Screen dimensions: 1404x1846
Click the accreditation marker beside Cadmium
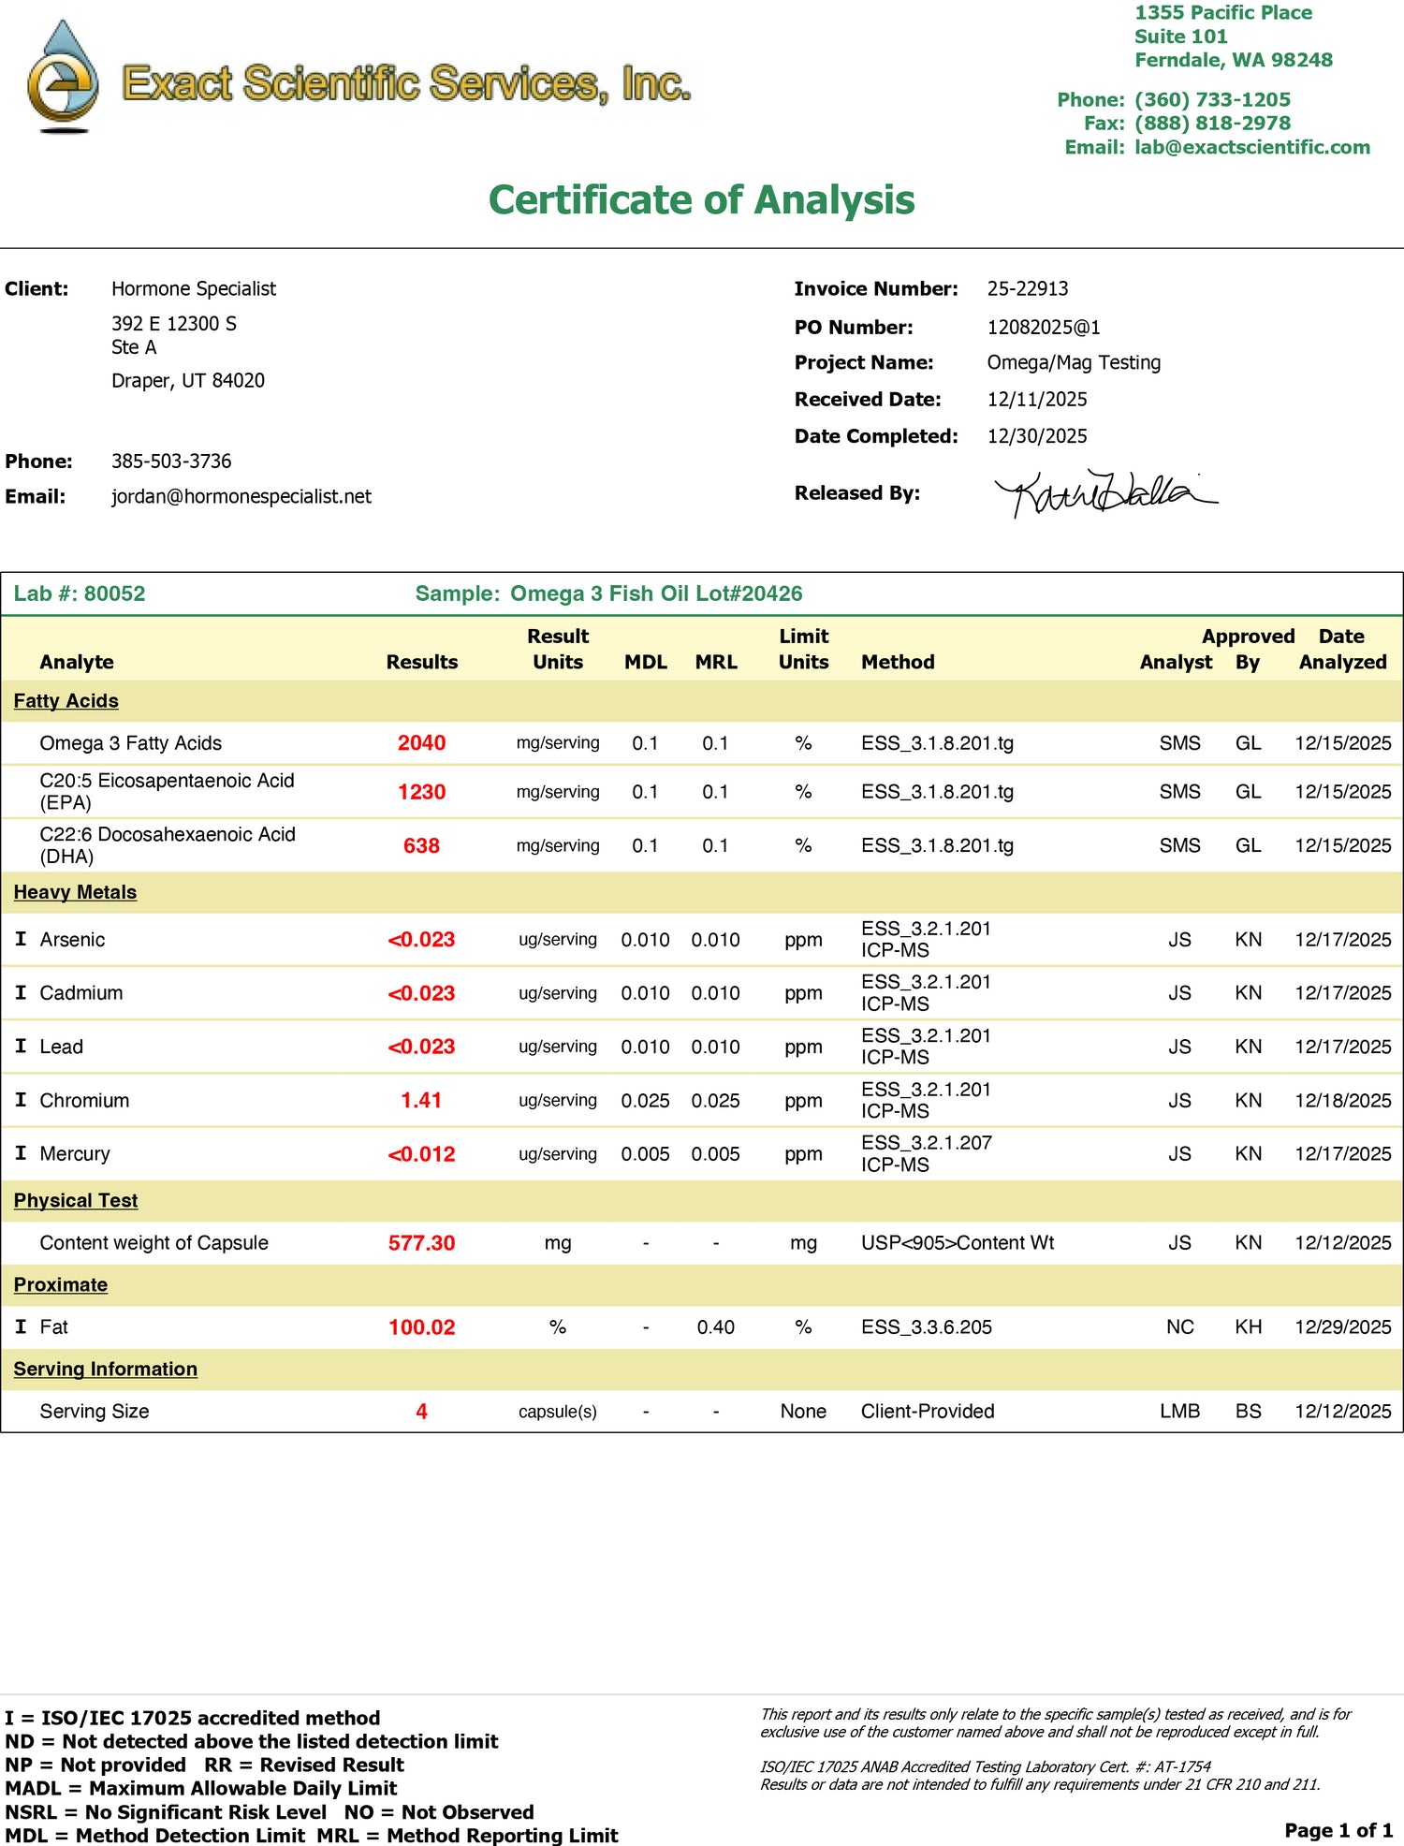click(x=21, y=992)
